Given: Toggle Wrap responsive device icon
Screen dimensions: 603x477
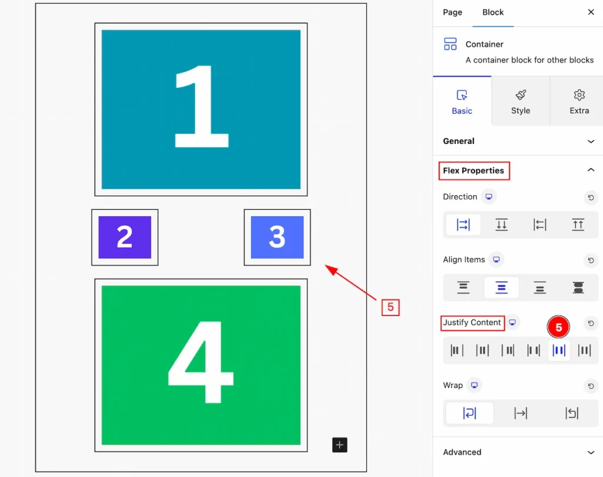Looking at the screenshot, I should [474, 386].
